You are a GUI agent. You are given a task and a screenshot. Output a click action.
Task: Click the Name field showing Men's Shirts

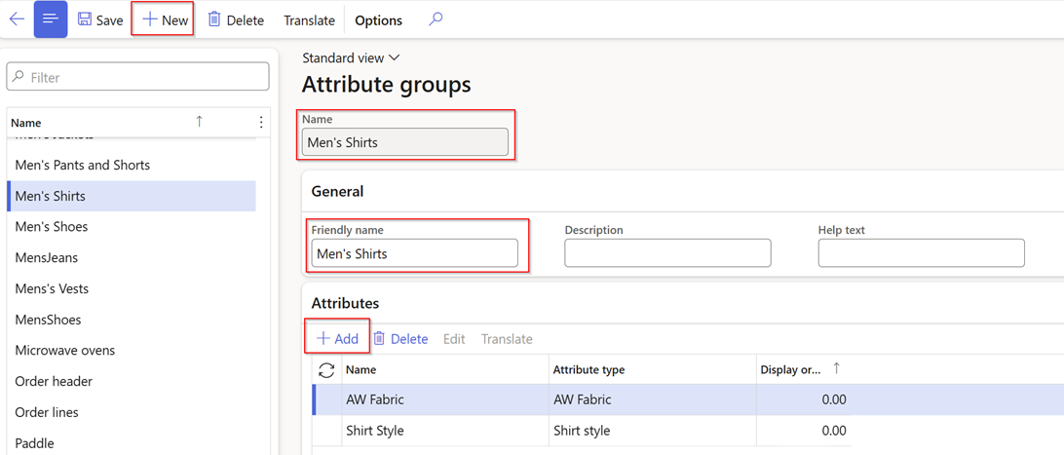[x=405, y=142]
